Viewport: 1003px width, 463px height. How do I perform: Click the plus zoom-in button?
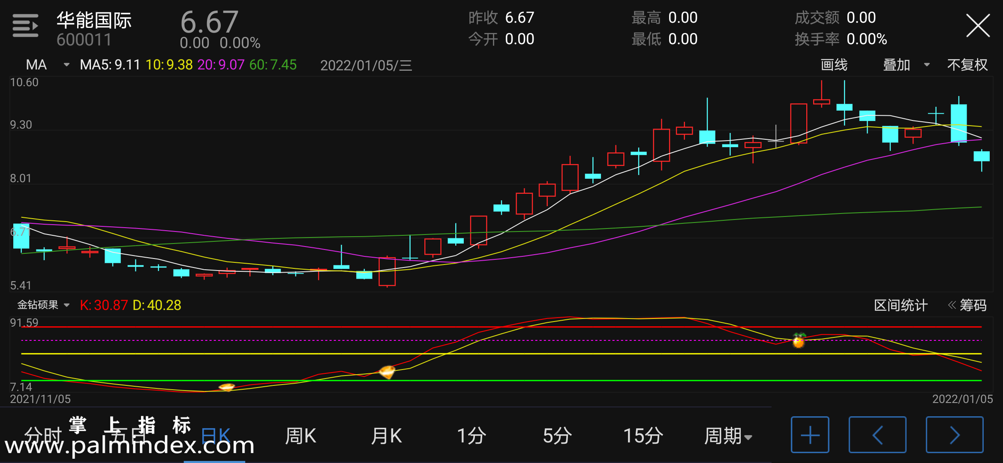(x=810, y=435)
